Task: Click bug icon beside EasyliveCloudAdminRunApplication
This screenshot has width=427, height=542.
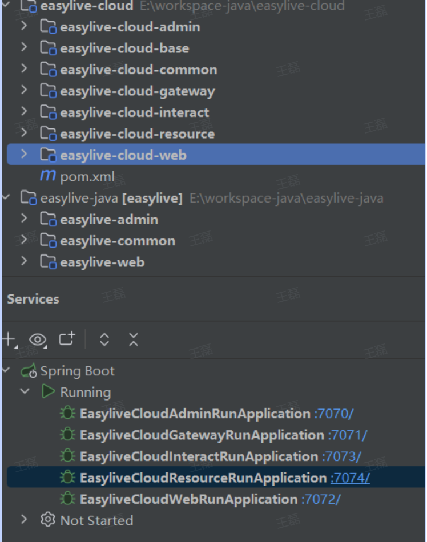Action: (x=68, y=414)
